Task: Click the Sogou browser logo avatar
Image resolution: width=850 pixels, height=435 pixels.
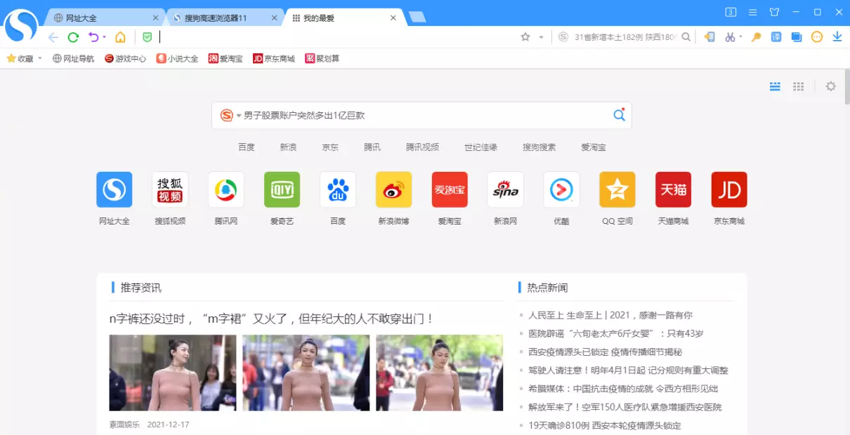Action: pyautogui.click(x=21, y=26)
